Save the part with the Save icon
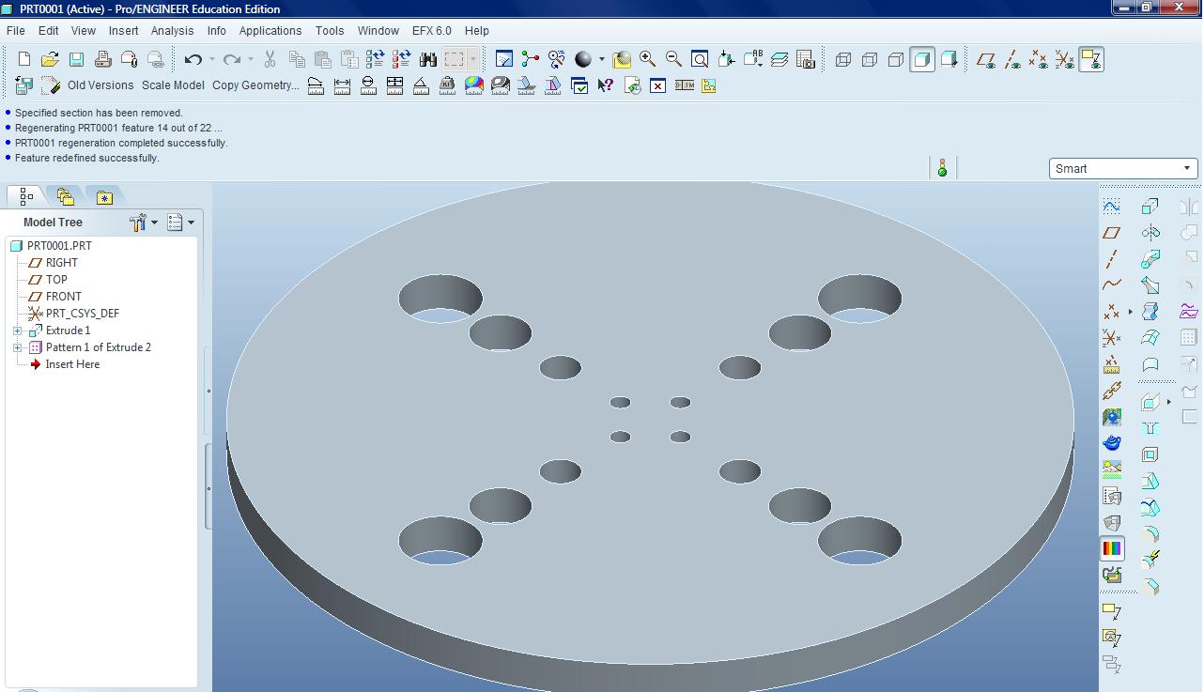The image size is (1204, 692). pyautogui.click(x=76, y=59)
